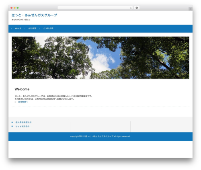Open サイト利用条件 footer link
The height and width of the screenshot is (170, 201).
pyautogui.click(x=23, y=127)
